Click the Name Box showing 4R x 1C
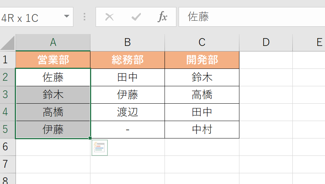Viewport: 325px width, 184px height. click(30, 17)
